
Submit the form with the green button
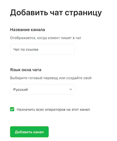click(29, 132)
